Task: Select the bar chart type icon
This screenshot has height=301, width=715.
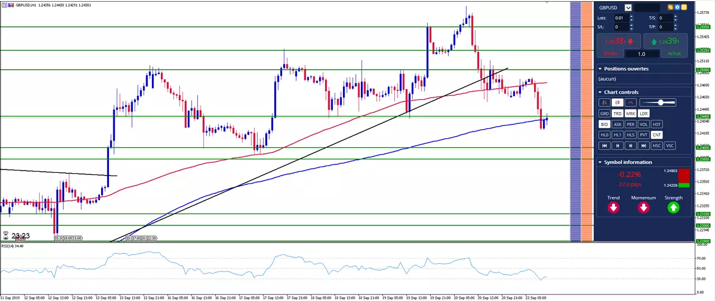Action: 604,103
